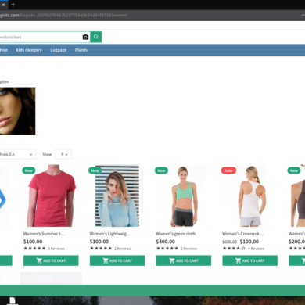Close the current browser tab
The image size is (305, 305).
pos(3,5)
